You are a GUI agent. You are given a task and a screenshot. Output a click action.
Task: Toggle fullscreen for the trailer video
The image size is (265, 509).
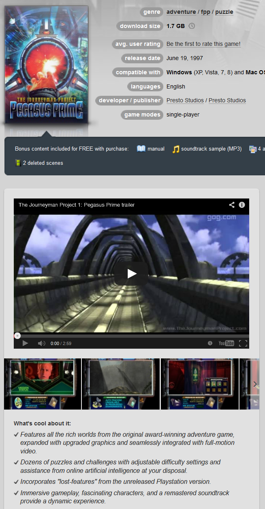pos(243,343)
